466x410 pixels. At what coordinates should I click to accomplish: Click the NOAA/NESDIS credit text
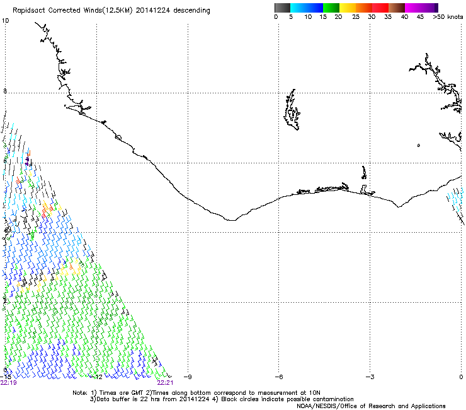[371, 406]
